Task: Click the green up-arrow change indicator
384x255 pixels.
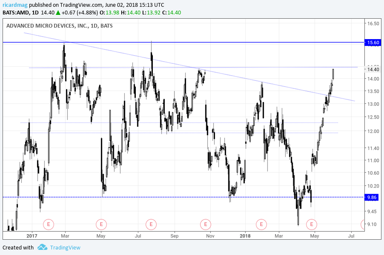Action: click(x=58, y=12)
